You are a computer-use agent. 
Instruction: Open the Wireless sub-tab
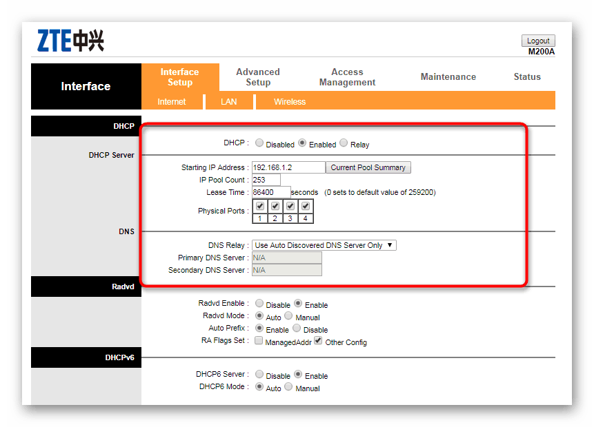[289, 101]
